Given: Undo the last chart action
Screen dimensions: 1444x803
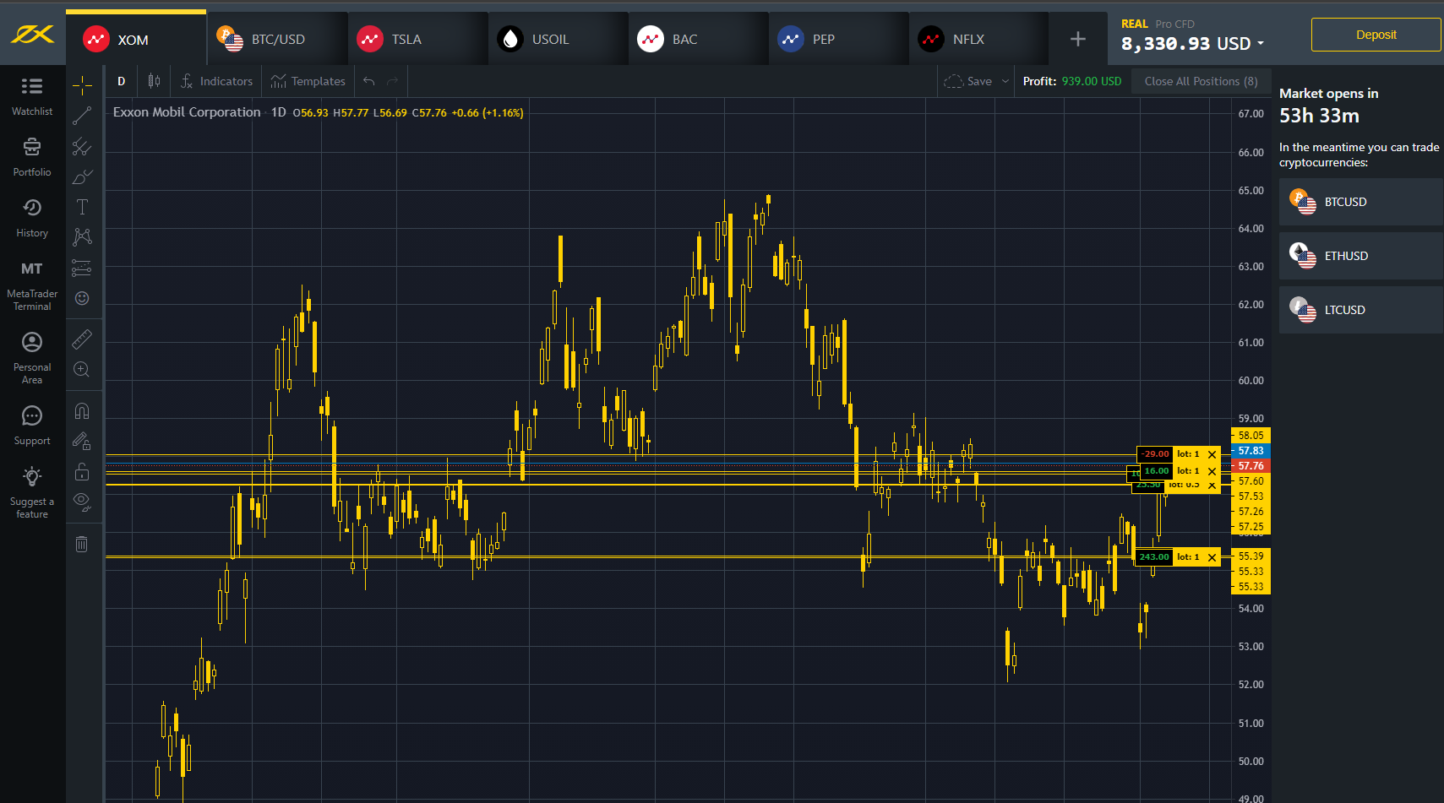Looking at the screenshot, I should [x=368, y=81].
